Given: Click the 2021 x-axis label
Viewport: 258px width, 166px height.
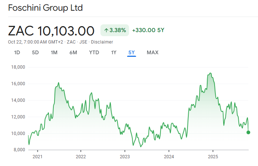Looking at the screenshot, I should [37, 156].
